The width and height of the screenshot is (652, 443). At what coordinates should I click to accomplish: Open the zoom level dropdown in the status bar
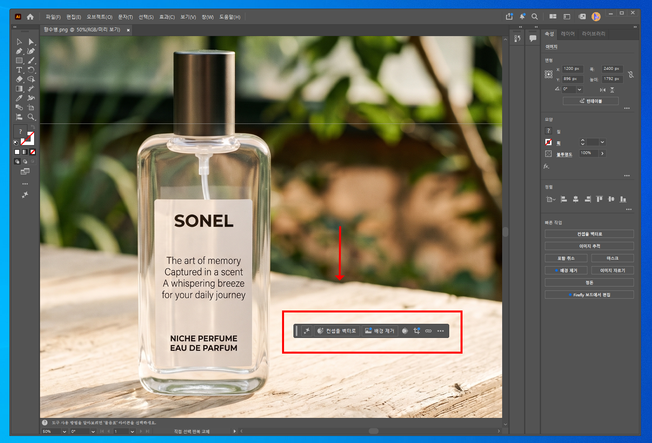tap(64, 431)
